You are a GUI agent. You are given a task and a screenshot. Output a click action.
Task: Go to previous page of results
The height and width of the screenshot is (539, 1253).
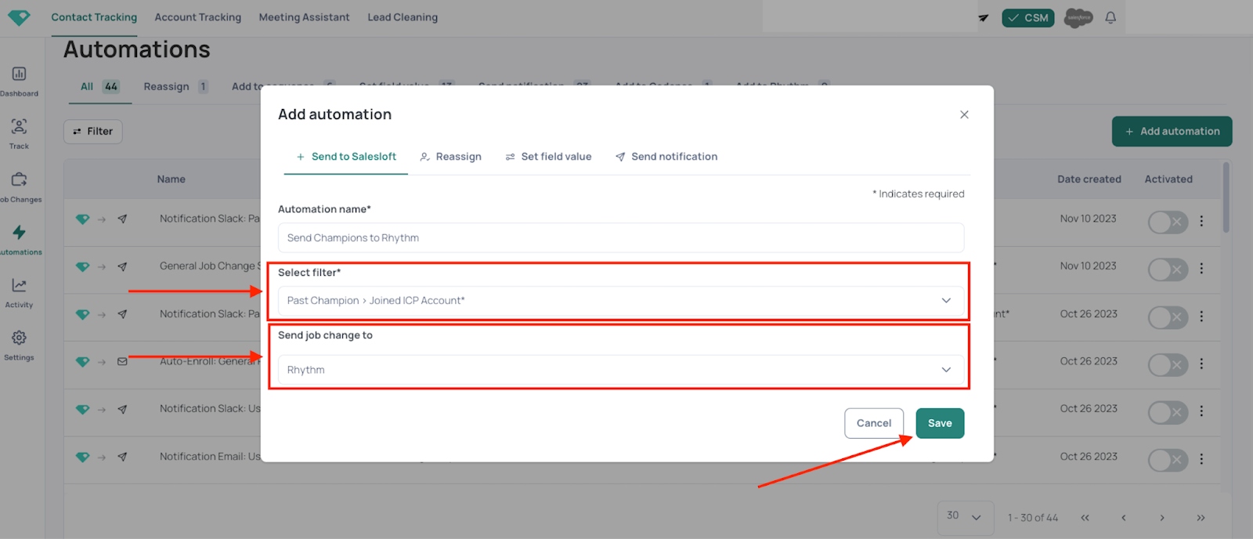coord(1124,518)
